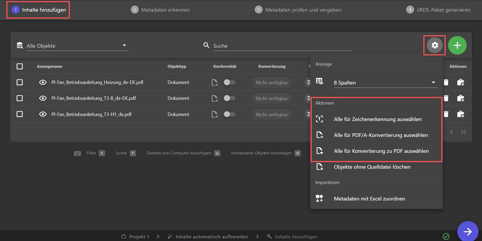Open the settings gear menu
The image size is (482, 241).
435,45
